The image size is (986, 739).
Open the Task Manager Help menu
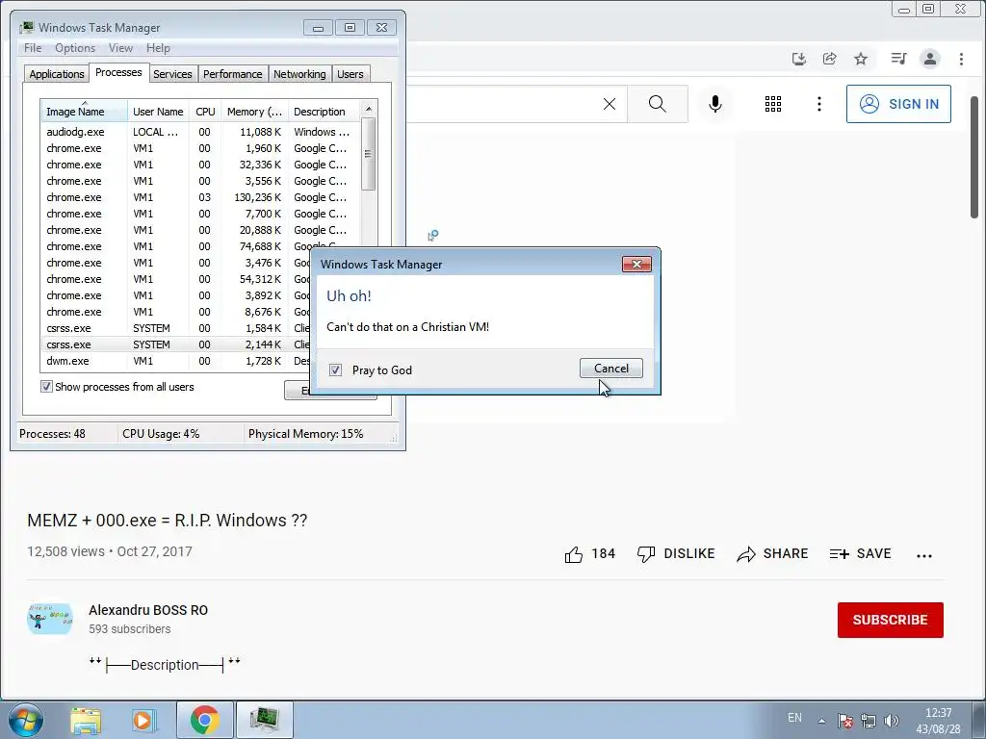[x=158, y=48]
